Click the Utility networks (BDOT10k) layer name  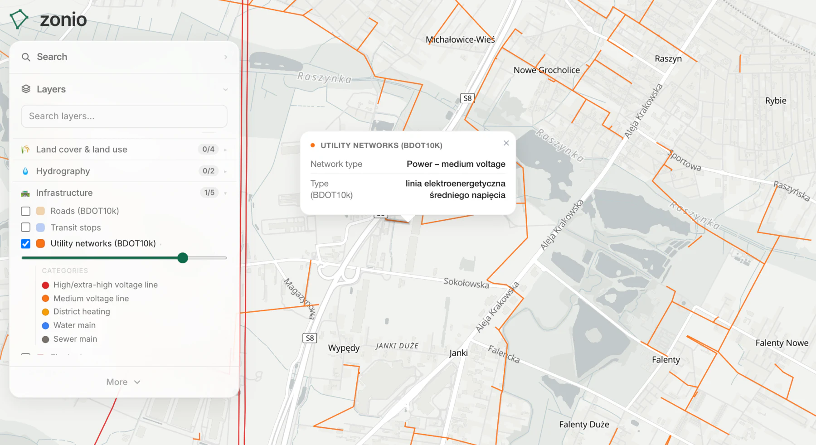[103, 244]
